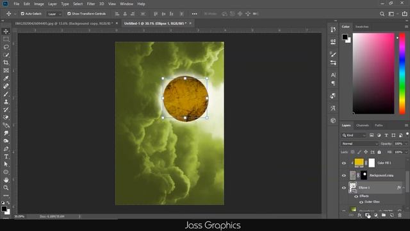Select the History Brush tool
Image resolution: width=410 pixels, height=231 pixels.
point(6,110)
